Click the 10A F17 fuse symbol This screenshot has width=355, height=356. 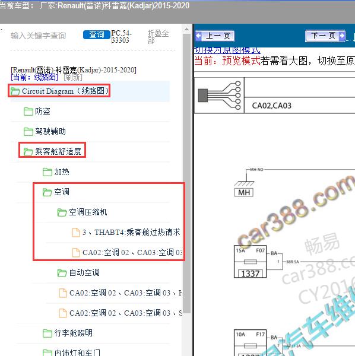(251, 346)
